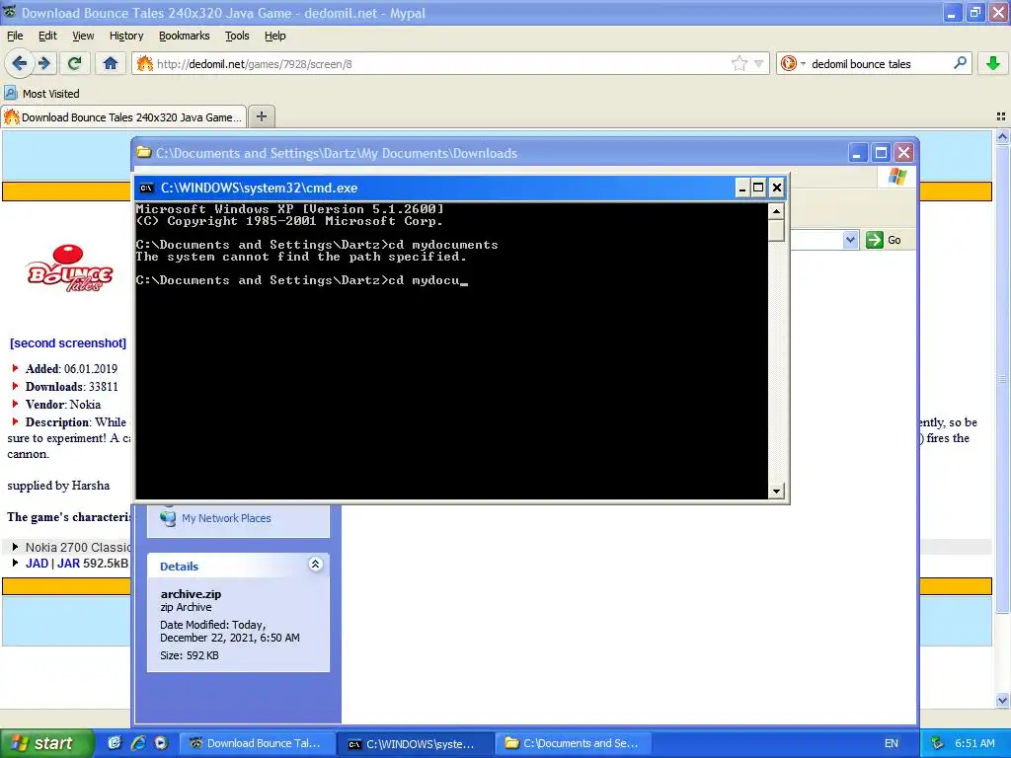
Task: Launch Windows Media Player quick launch icon
Action: click(x=161, y=743)
